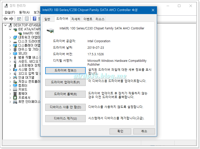Screen dimensions: 200x149
Task: Click the IDE ATA/ATAPI controller icon
Action: (x=15, y=29)
